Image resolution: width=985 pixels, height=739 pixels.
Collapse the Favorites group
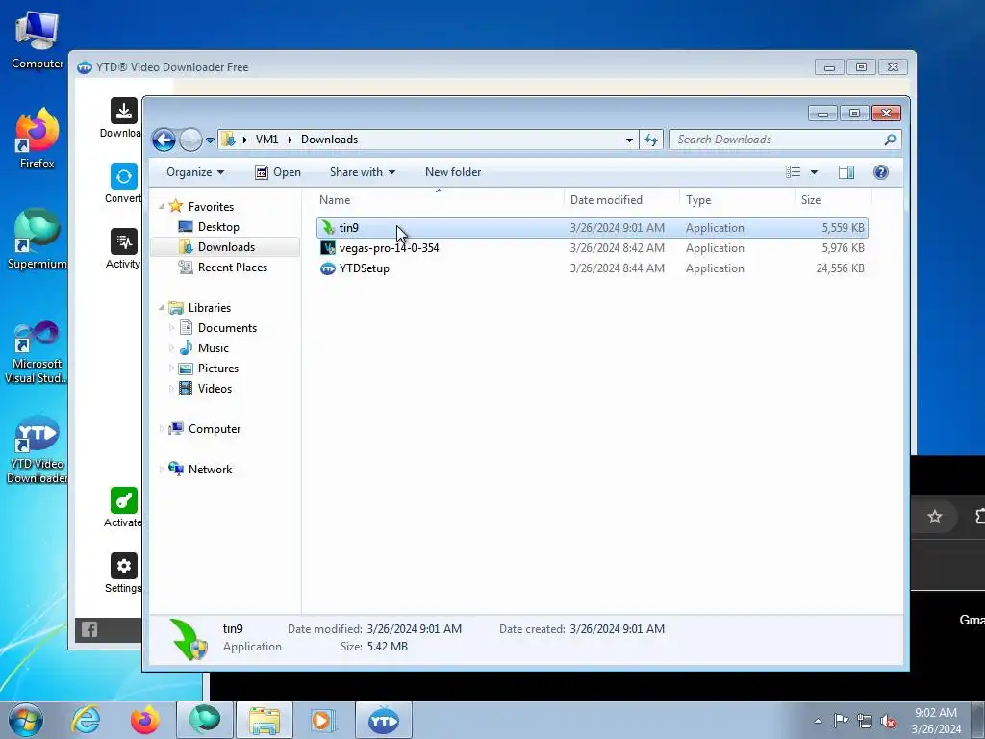click(x=162, y=207)
